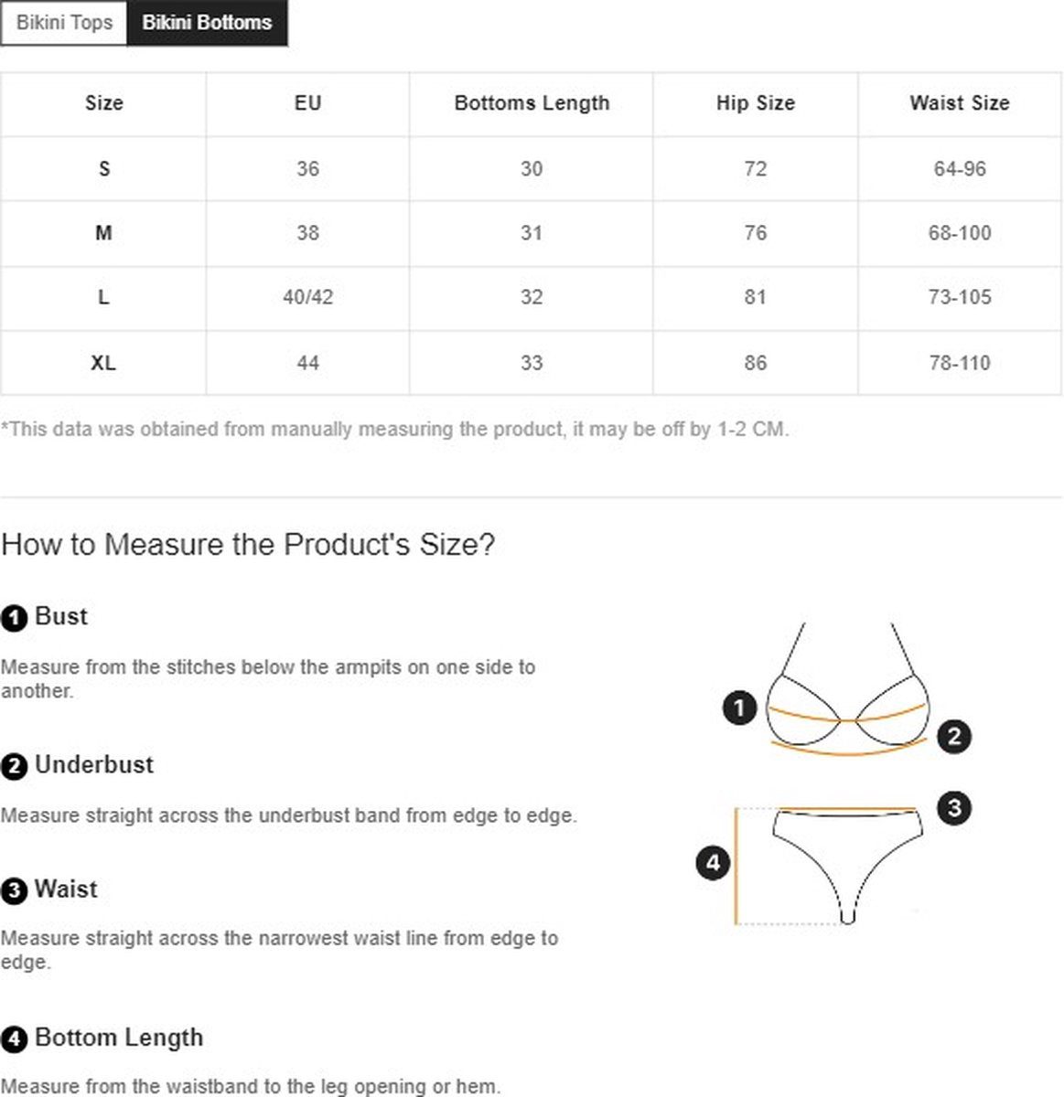Select the Bikini Bottoms tab
This screenshot has height=1097, width=1064.
click(x=207, y=23)
